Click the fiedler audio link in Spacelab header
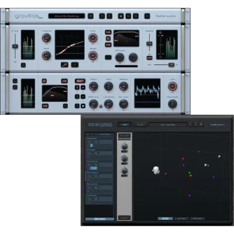Screen dimensions: 234x234 click(218, 125)
